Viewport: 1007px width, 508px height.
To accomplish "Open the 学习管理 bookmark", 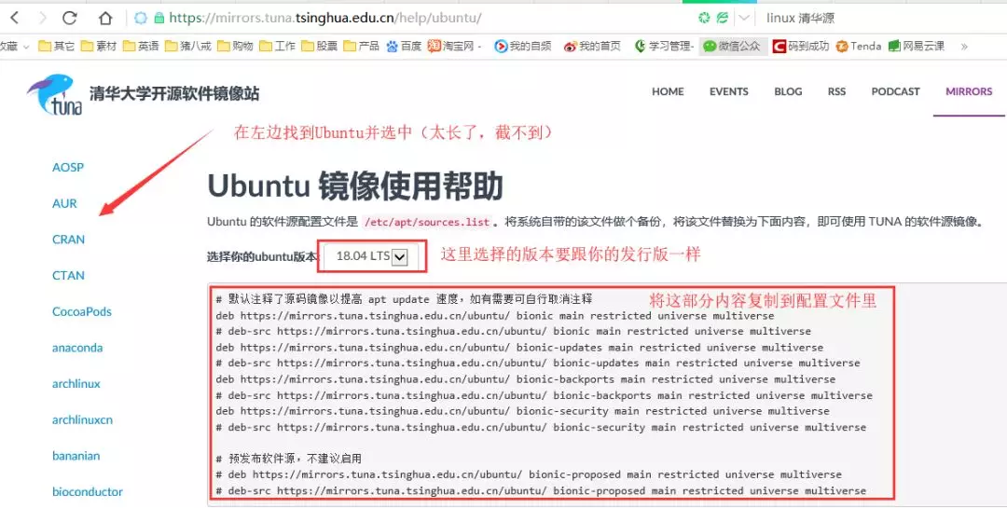I will coord(664,47).
